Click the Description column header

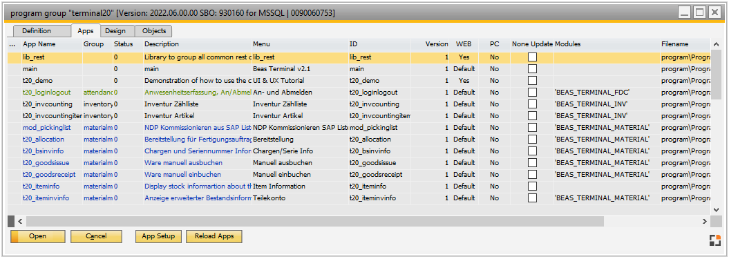point(161,44)
